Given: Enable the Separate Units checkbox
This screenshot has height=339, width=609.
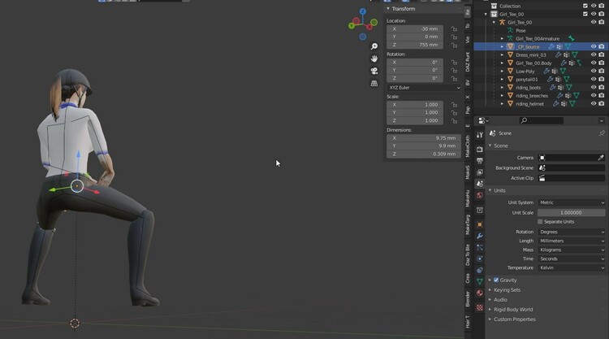Looking at the screenshot, I should click(541, 221).
